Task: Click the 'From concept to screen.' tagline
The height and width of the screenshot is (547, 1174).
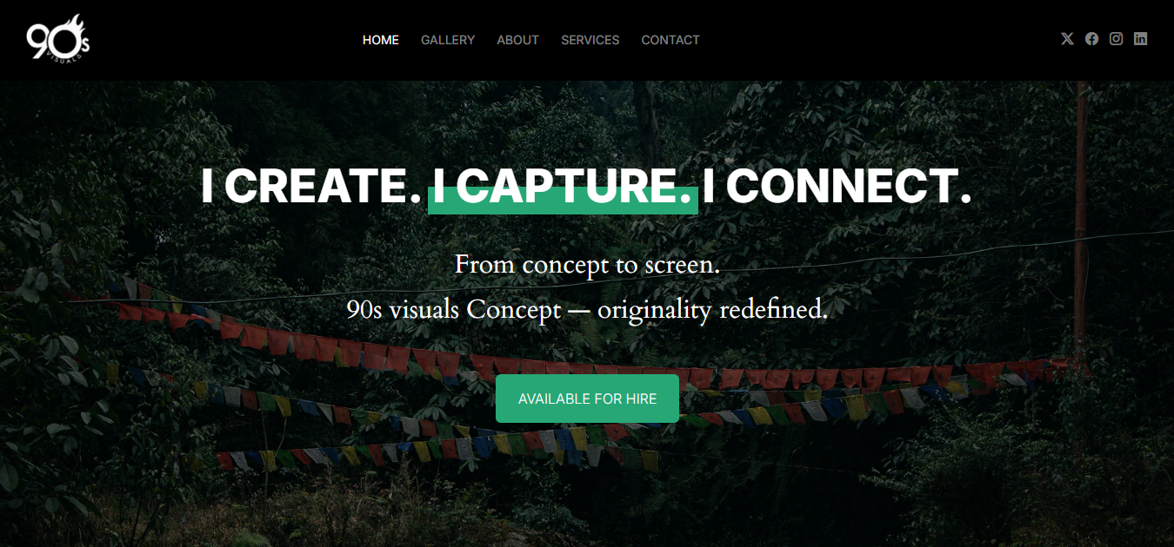Action: tap(587, 264)
